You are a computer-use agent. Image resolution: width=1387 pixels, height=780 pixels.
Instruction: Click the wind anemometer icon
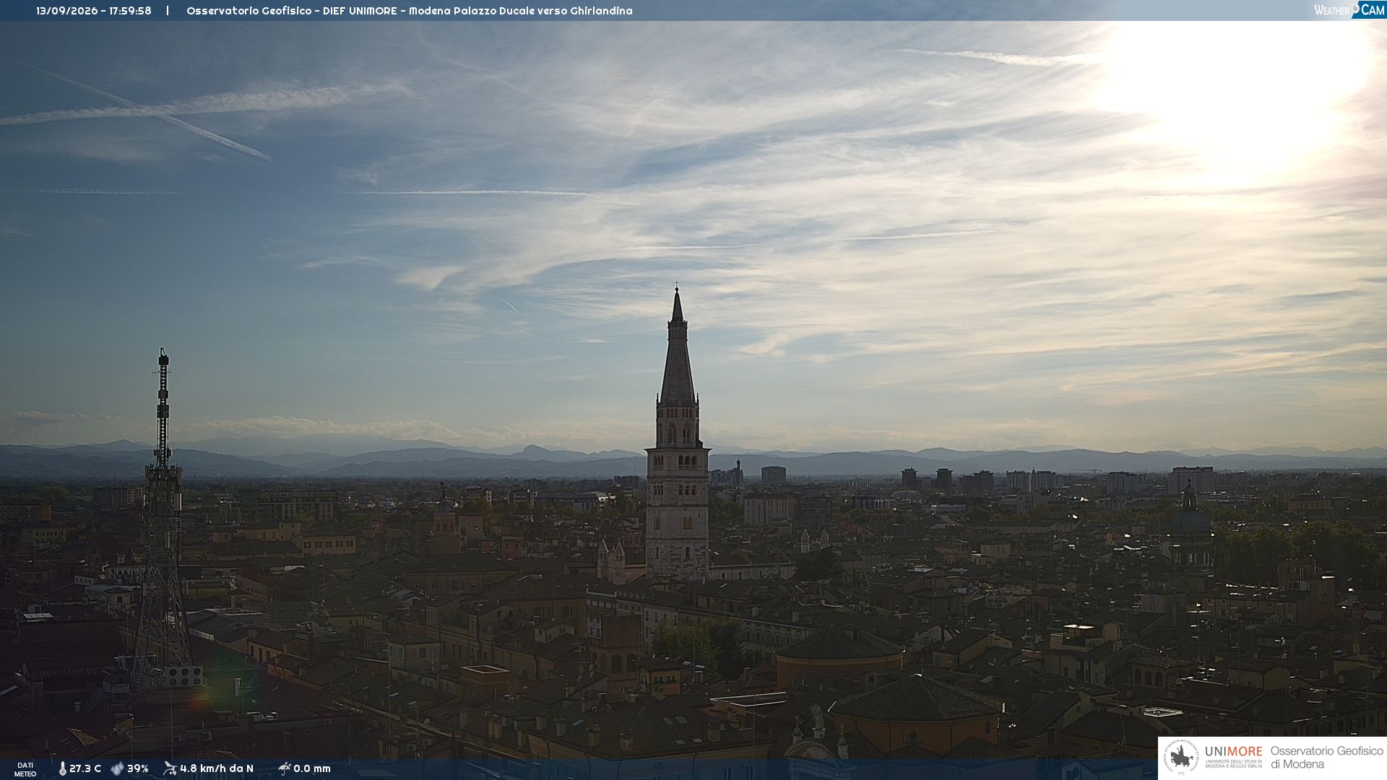coord(170,768)
